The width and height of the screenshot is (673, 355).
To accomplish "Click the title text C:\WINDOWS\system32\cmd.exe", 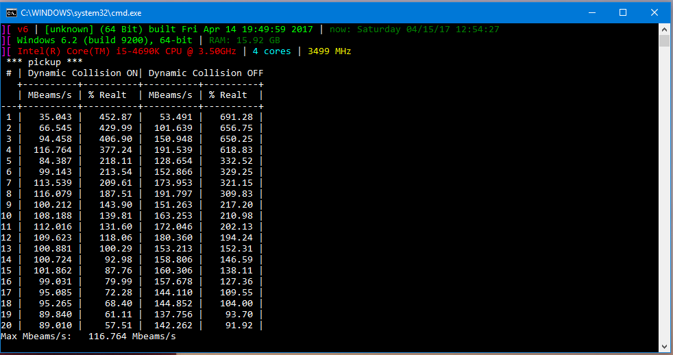I will [x=81, y=13].
